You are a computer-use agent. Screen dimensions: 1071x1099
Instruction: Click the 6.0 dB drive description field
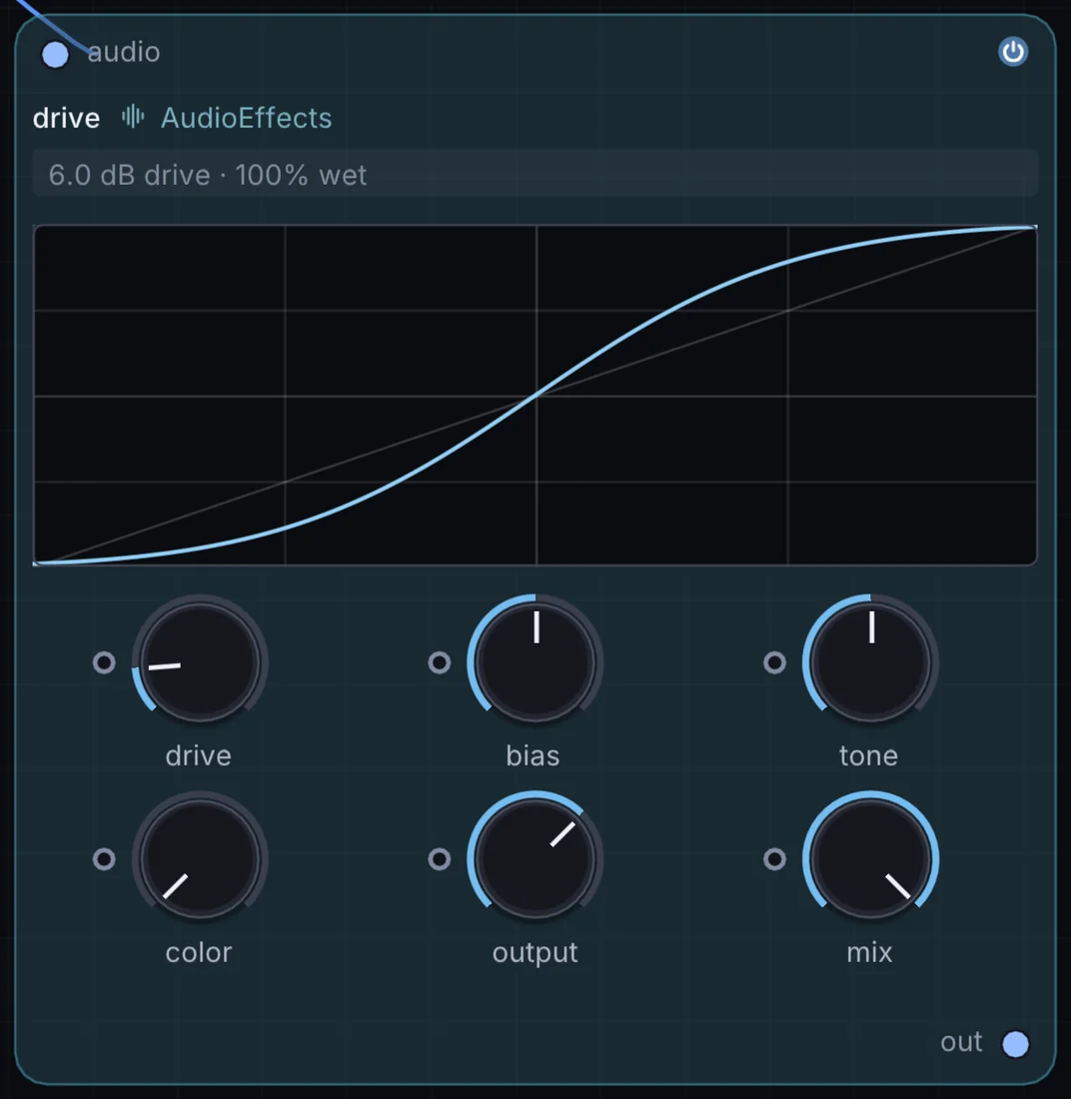coord(535,174)
